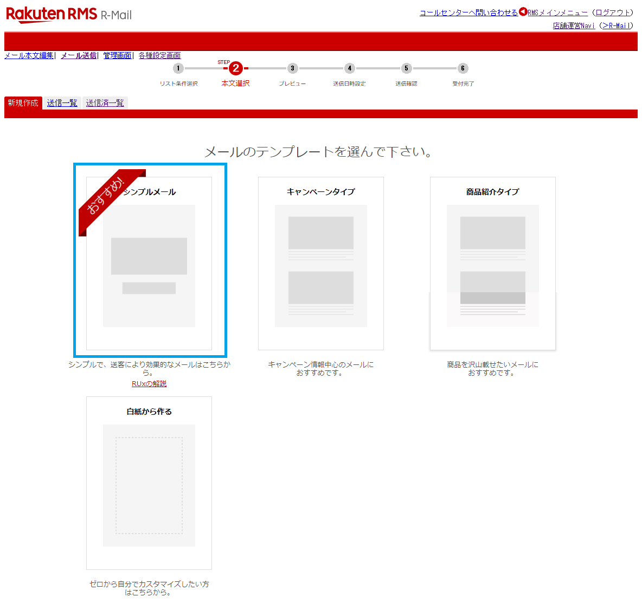The height and width of the screenshot is (616, 642).
Task: Pick the 商品紹介タイプ template
Action: [x=492, y=264]
